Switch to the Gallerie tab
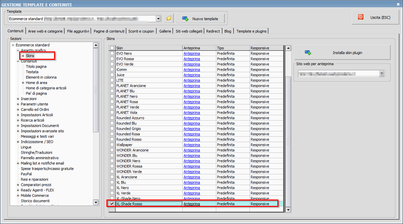 pos(165,31)
